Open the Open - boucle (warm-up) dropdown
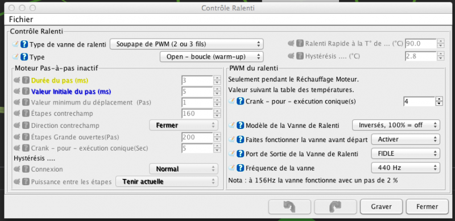This screenshot has width=455, height=221. (x=212, y=57)
